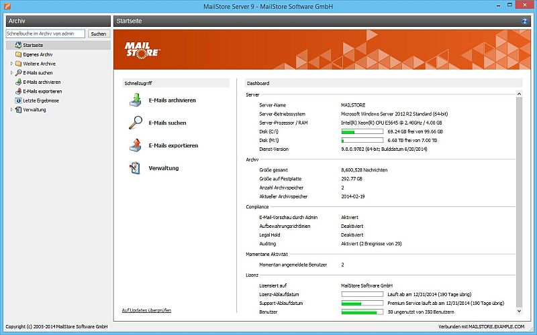Viewport: 537px width, 335px height.
Task: Open E-Mails exportieren in the sidebar
Action: (42, 91)
